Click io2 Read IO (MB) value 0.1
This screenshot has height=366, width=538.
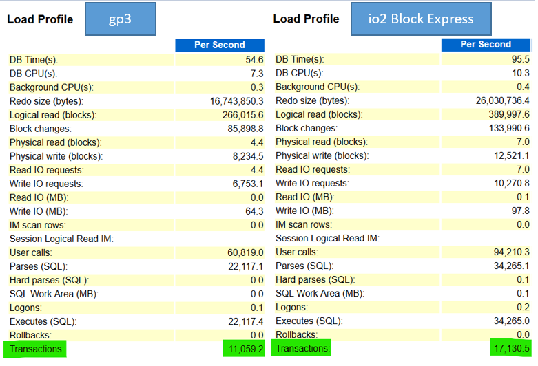(x=524, y=197)
